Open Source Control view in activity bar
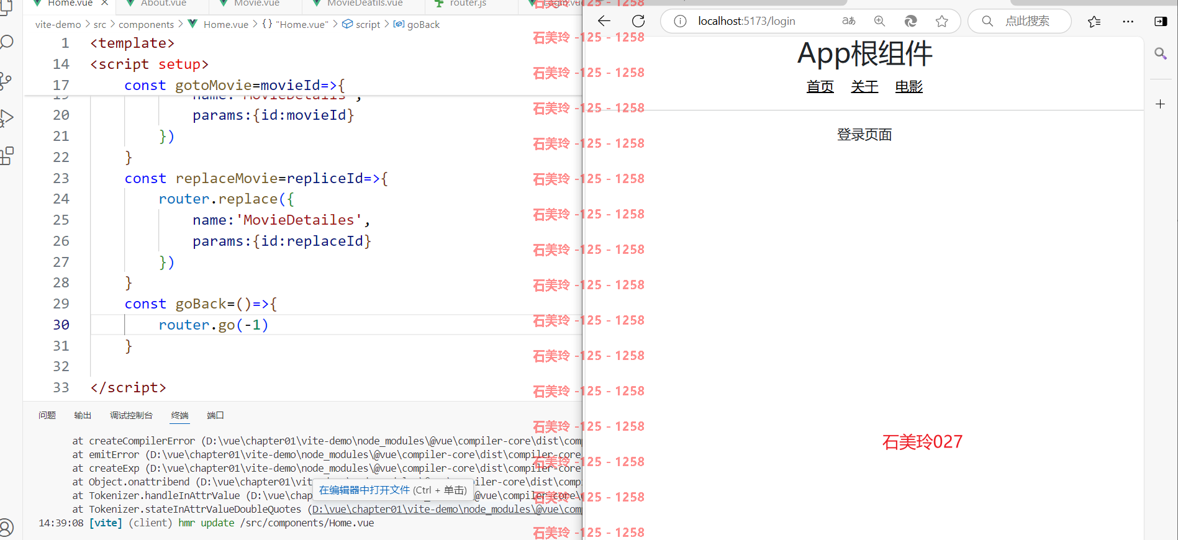1178x540 pixels. pos(6,81)
